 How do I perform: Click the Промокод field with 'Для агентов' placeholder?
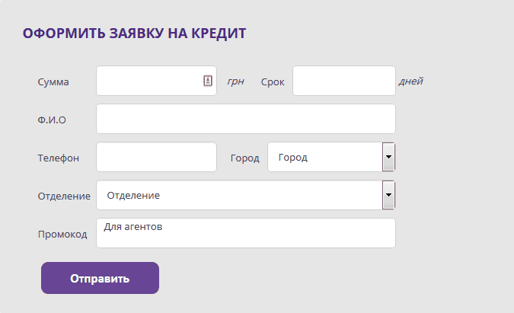tap(246, 233)
